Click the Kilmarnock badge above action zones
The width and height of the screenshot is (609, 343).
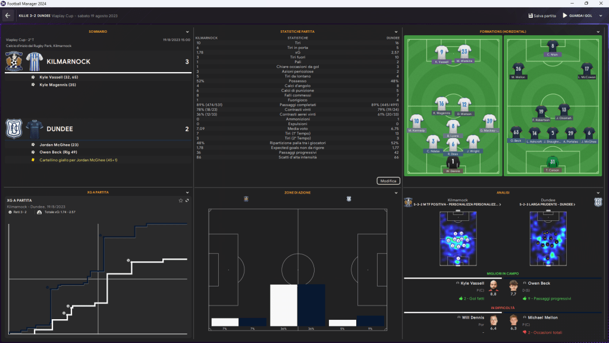click(246, 199)
